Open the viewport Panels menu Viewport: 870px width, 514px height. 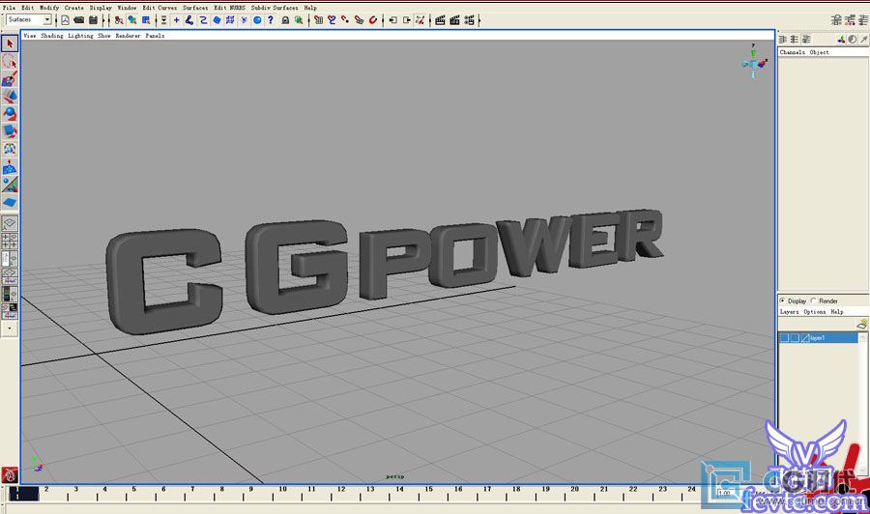tap(155, 36)
